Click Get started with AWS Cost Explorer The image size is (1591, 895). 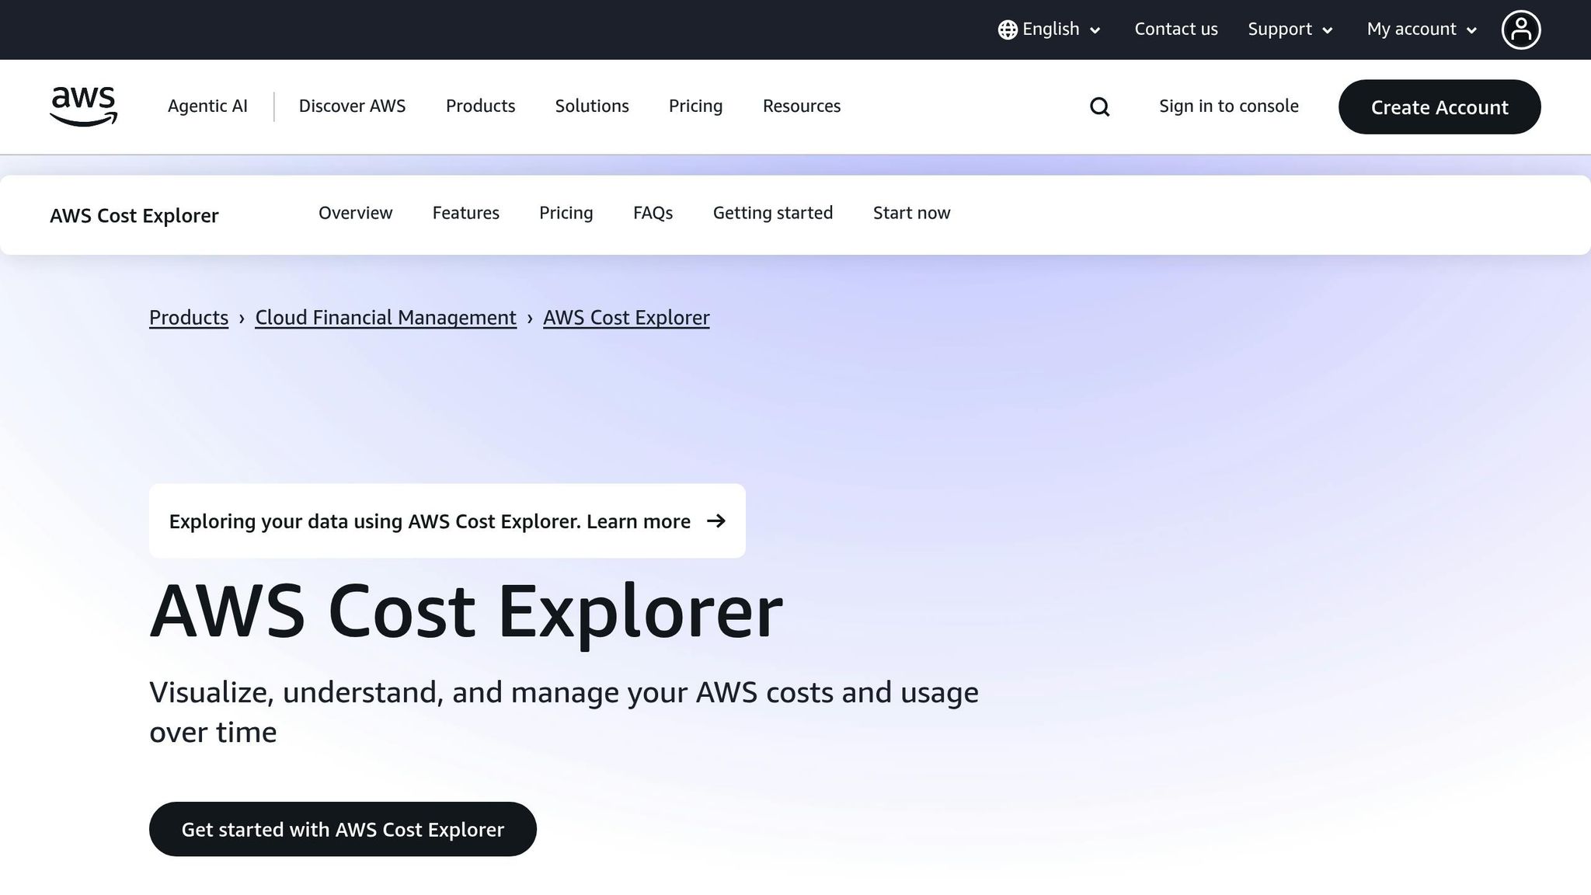click(x=343, y=829)
